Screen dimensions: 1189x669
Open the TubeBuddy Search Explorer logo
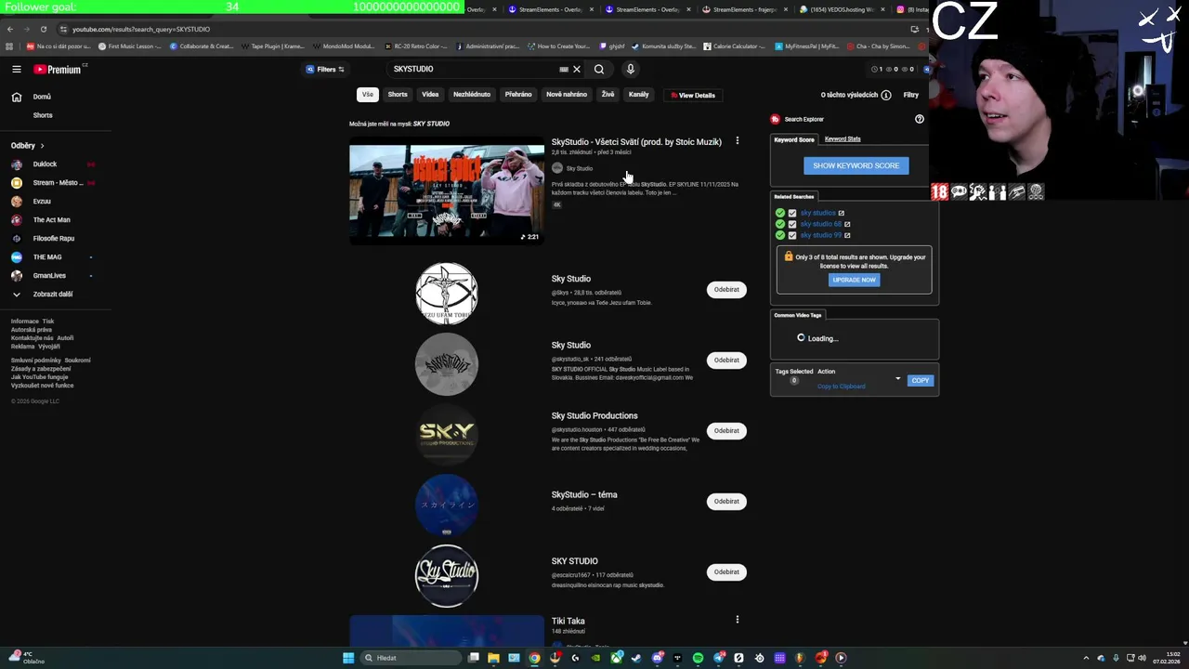tap(776, 119)
